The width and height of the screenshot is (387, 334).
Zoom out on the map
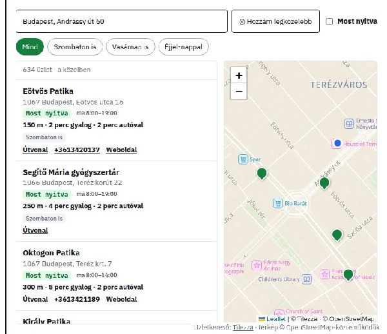[x=239, y=92]
